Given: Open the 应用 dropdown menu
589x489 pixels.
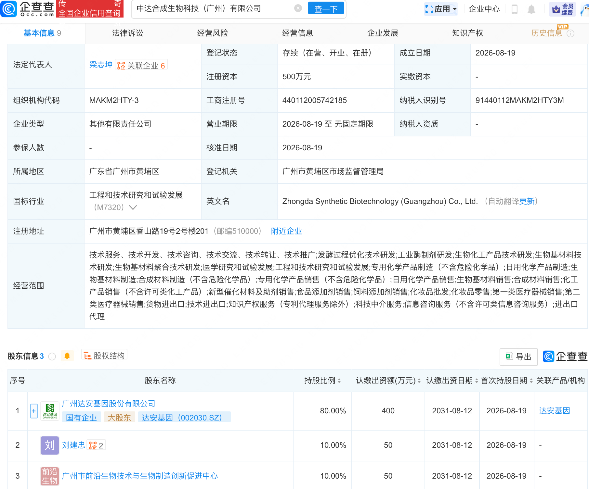Looking at the screenshot, I should point(441,9).
